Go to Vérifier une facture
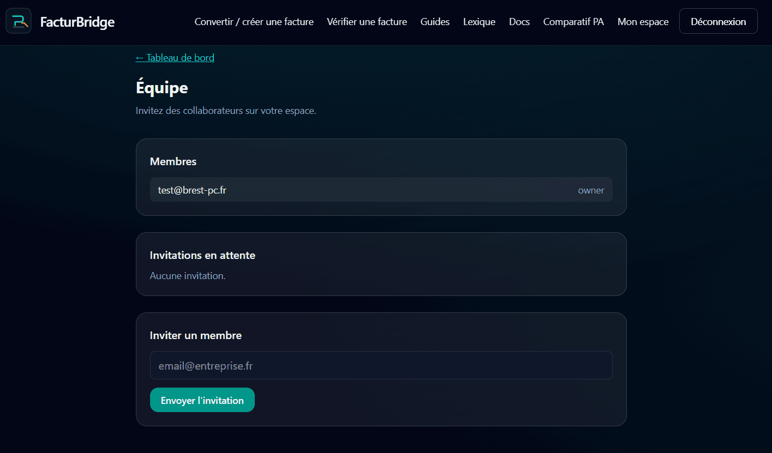 coord(367,22)
